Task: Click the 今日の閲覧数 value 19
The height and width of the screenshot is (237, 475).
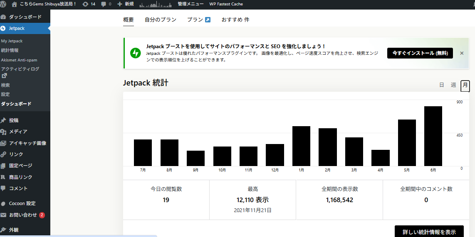Action: 166,200
